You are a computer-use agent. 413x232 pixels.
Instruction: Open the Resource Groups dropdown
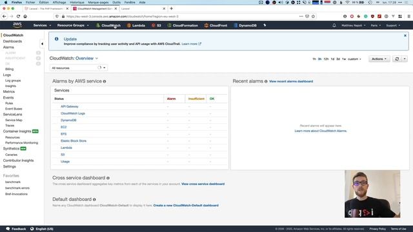73,26
